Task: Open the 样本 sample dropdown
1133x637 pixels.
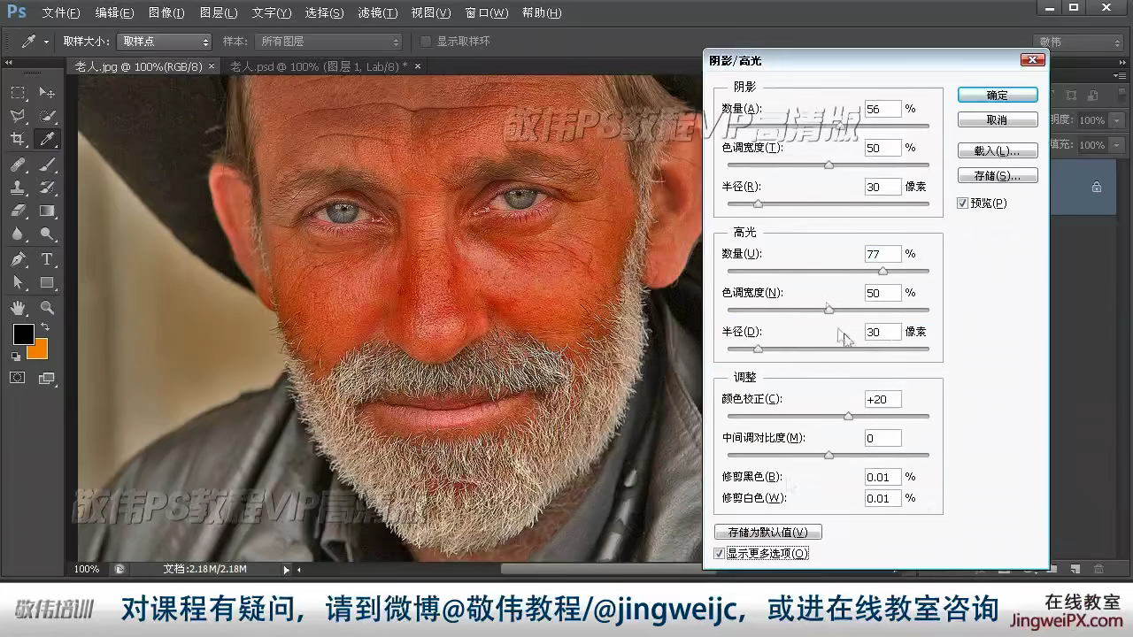Action: [328, 42]
